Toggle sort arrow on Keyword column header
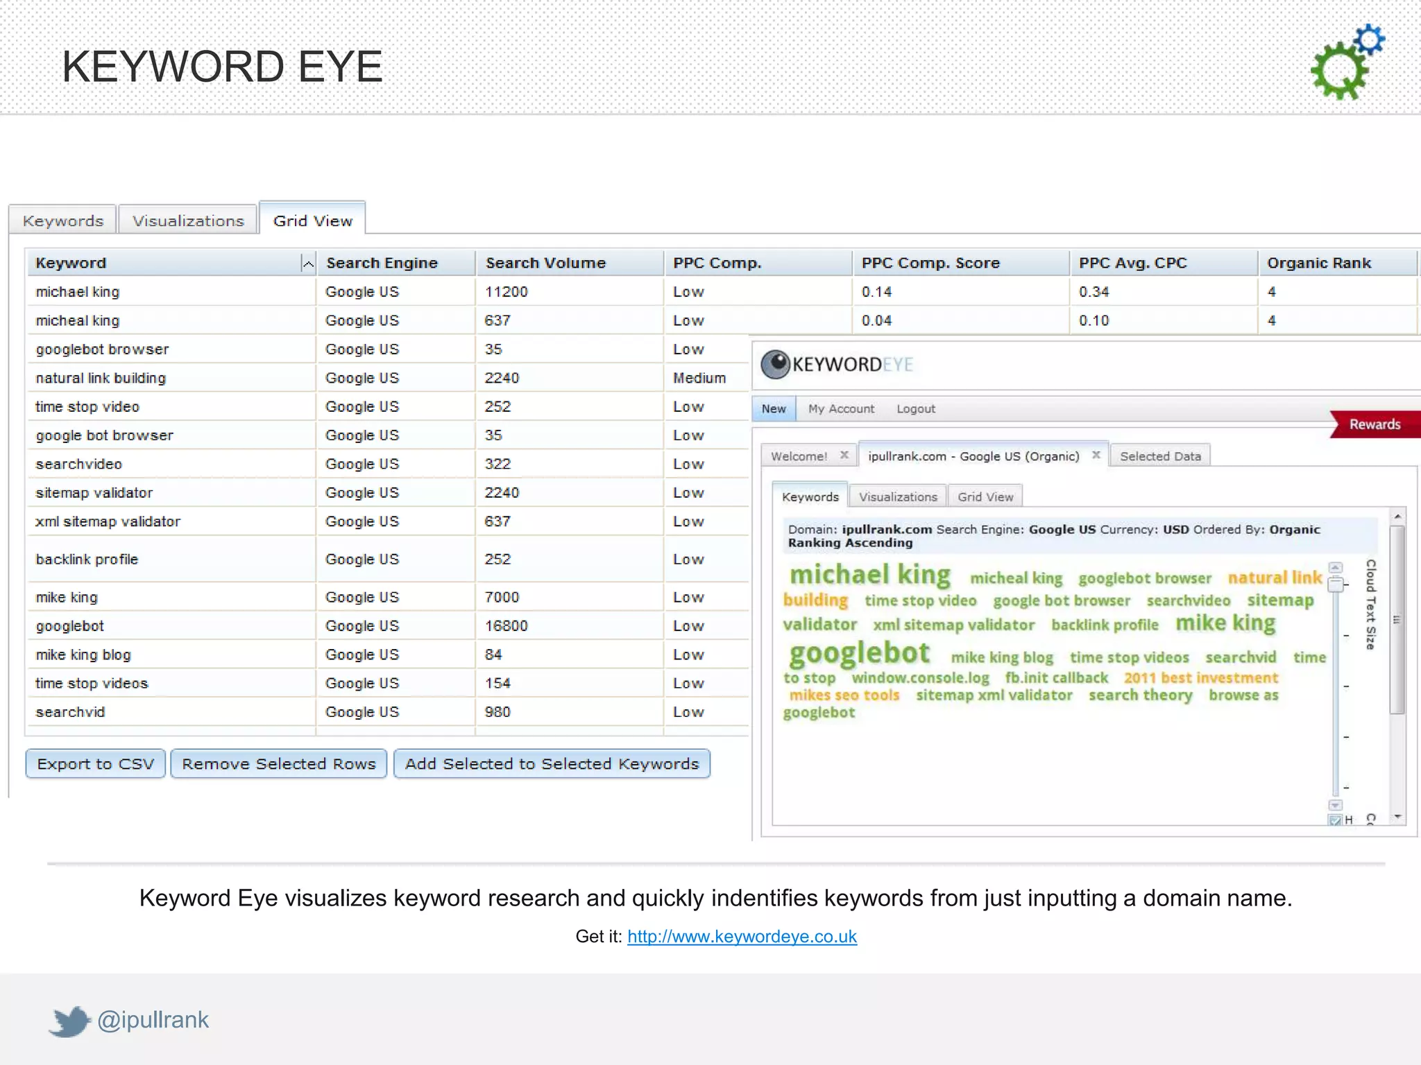 (x=308, y=263)
